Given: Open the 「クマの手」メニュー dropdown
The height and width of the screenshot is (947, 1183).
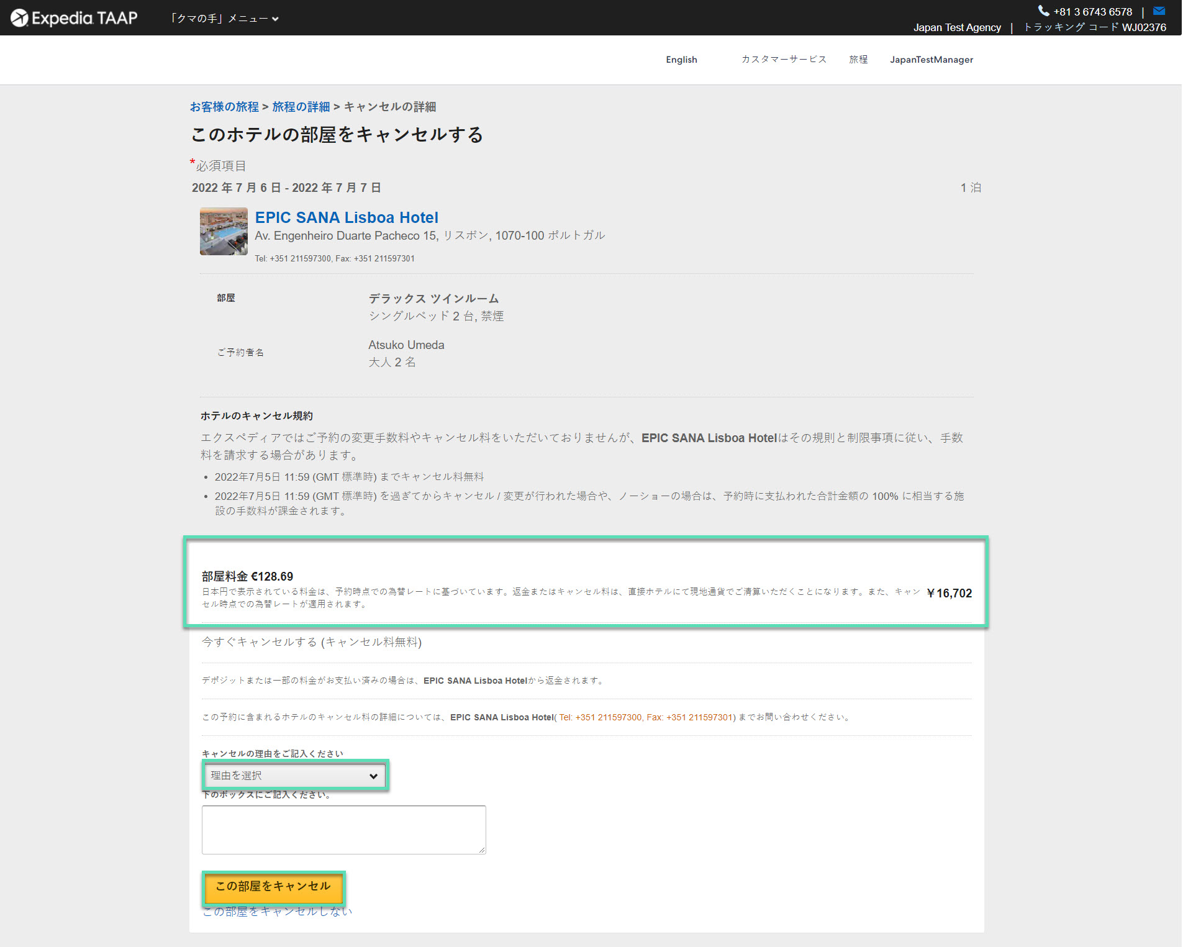Looking at the screenshot, I should pos(225,19).
